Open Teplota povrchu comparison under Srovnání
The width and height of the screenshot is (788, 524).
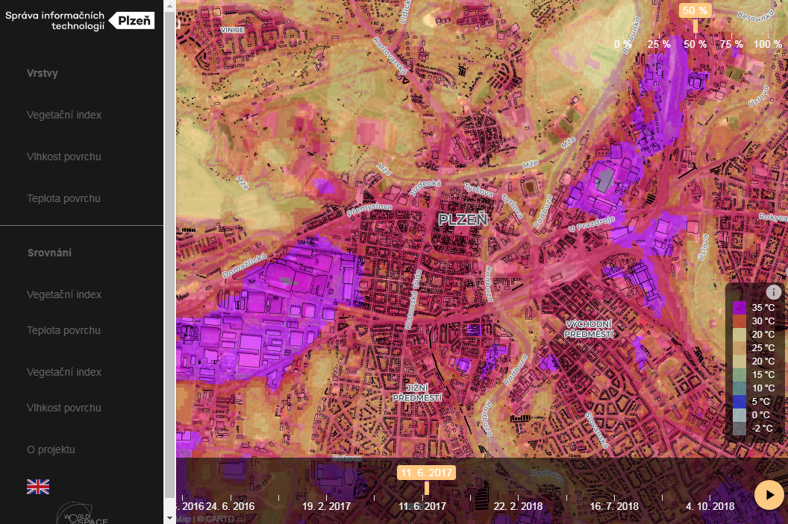[x=64, y=330]
